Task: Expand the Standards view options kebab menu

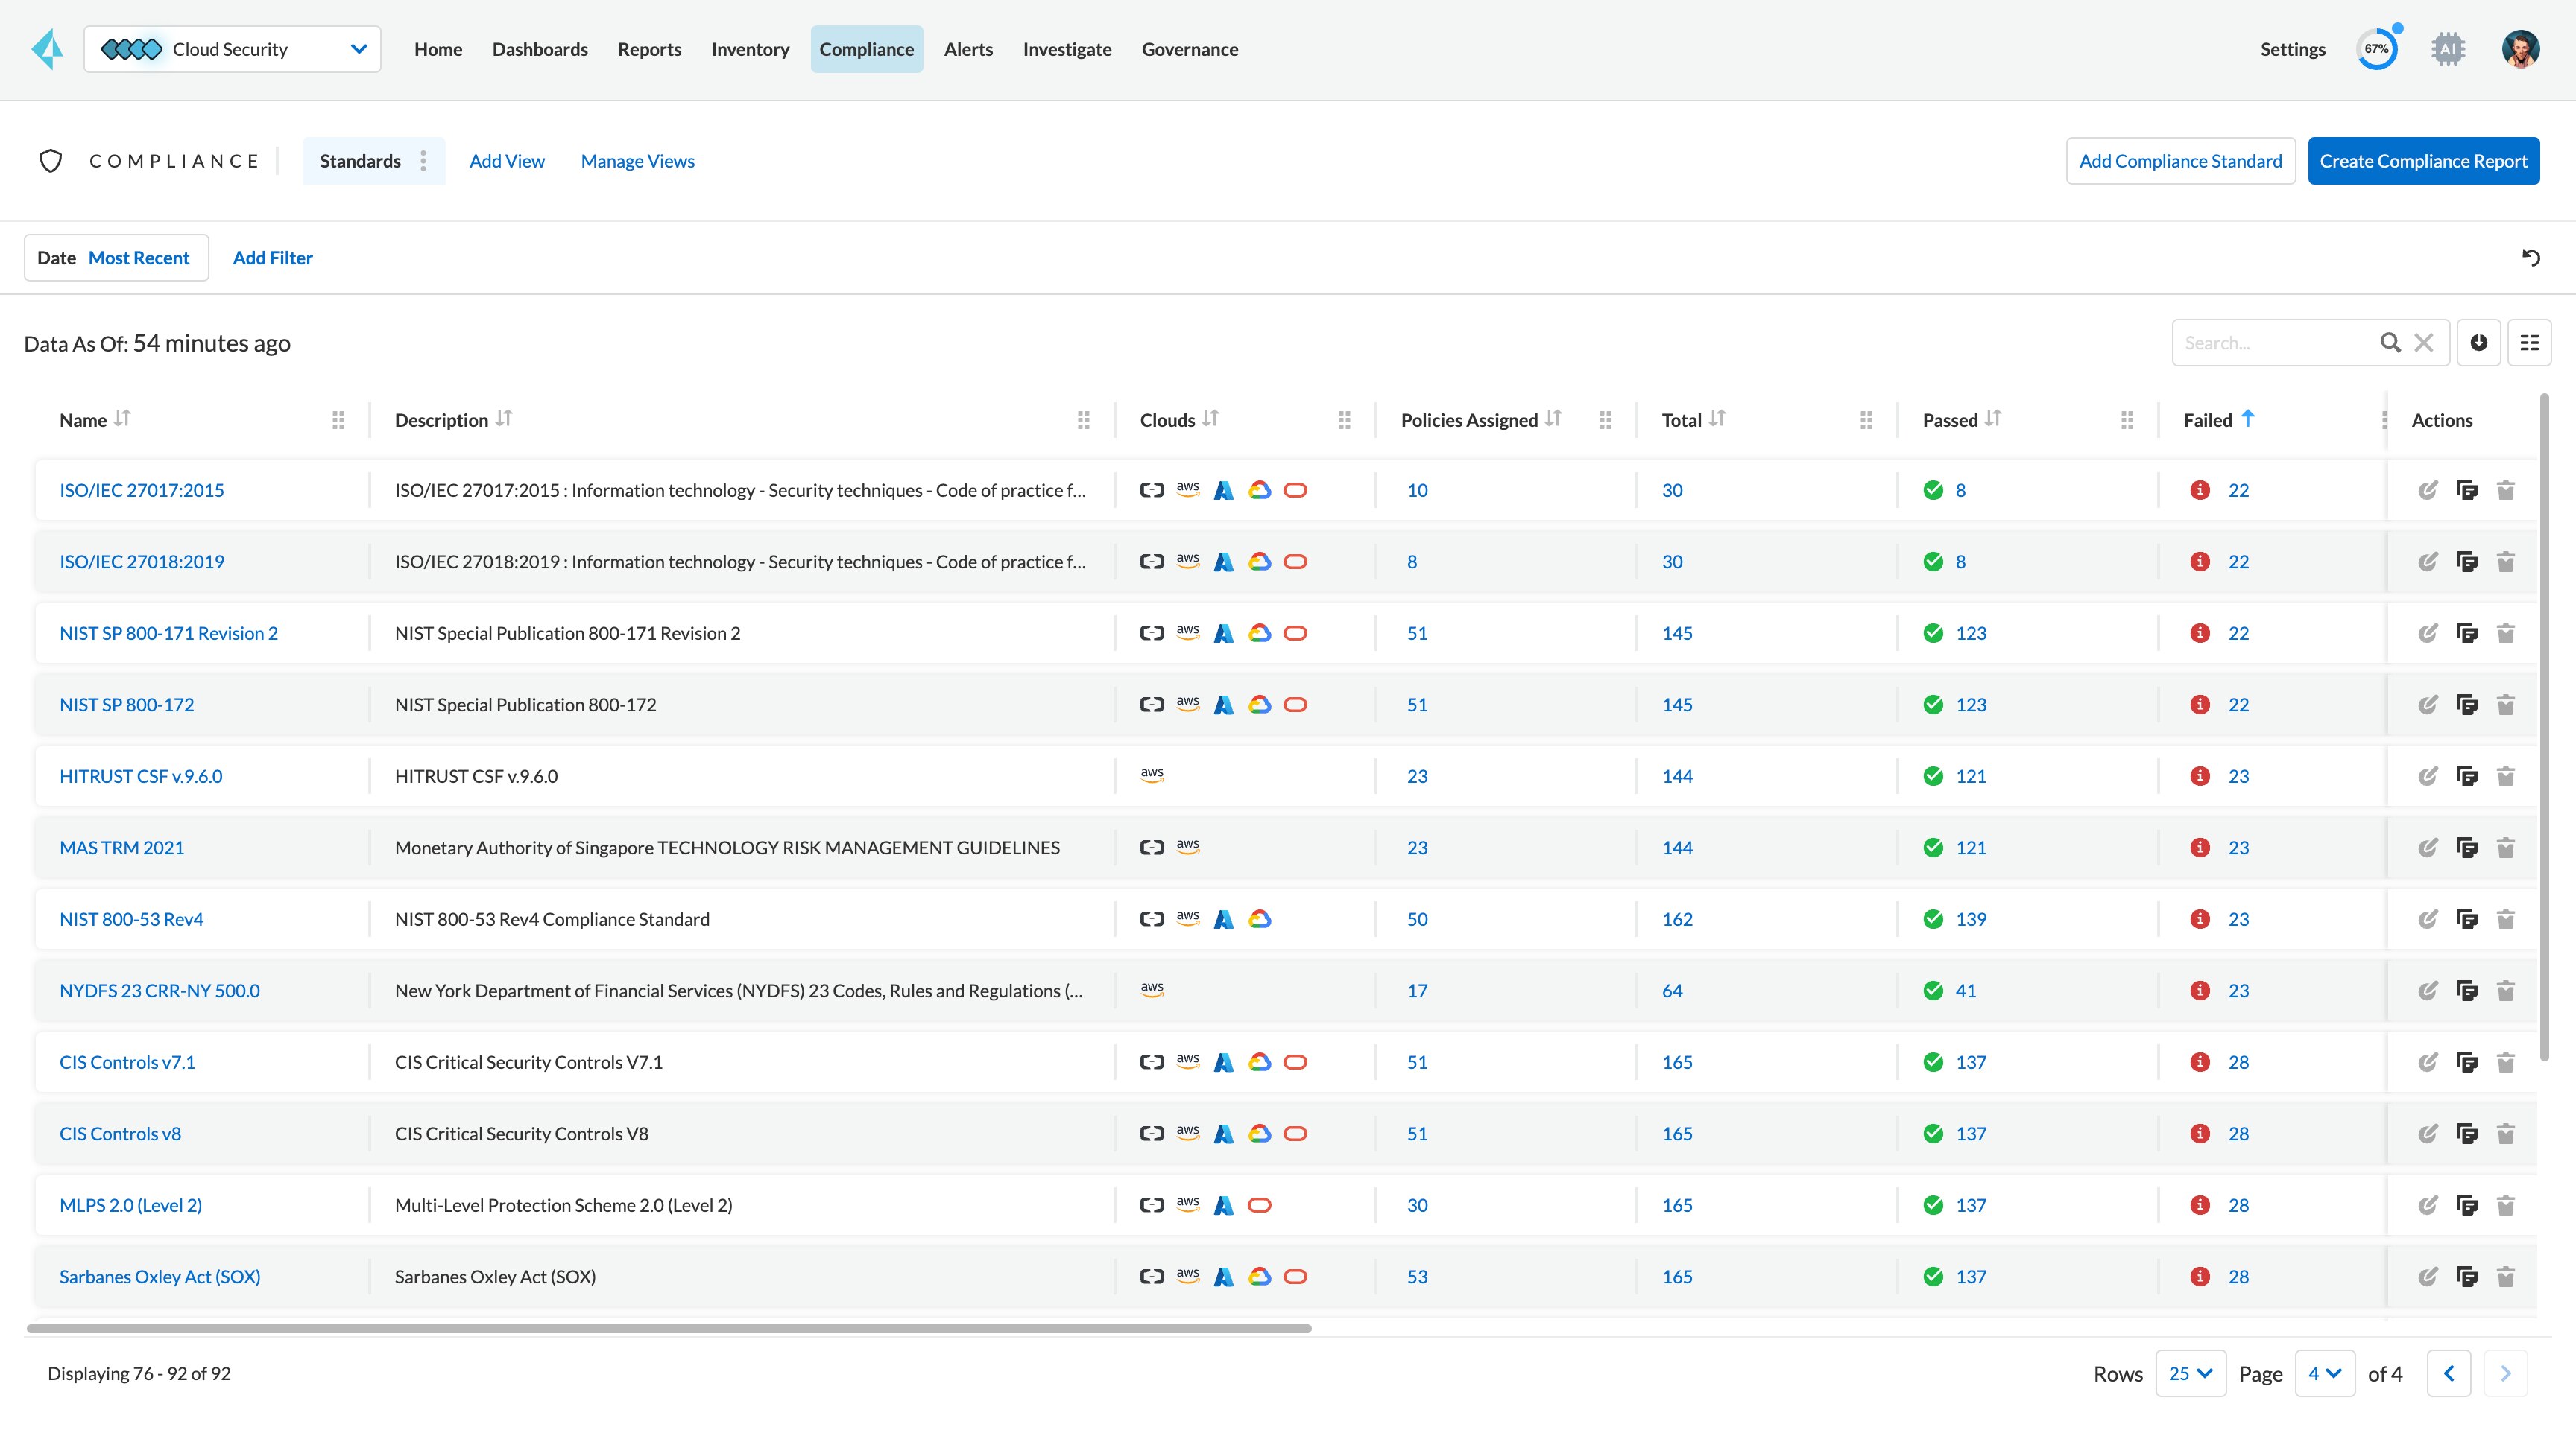Action: [423, 161]
